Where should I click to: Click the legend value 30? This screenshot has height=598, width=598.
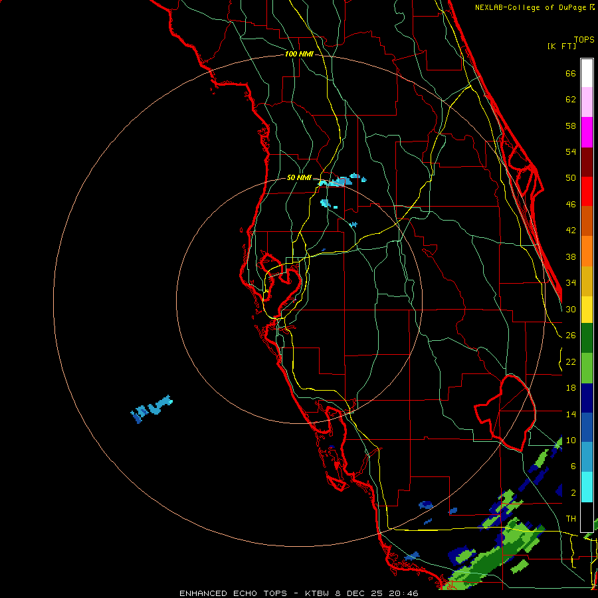[x=571, y=309]
